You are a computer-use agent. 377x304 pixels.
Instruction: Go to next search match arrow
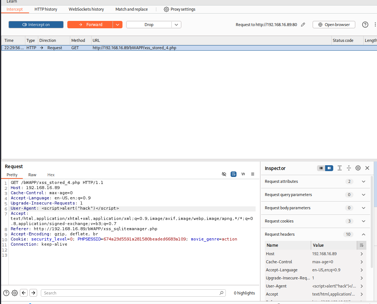tap(33, 293)
